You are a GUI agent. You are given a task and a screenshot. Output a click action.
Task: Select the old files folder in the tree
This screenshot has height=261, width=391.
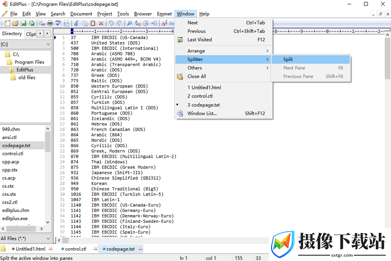point(27,77)
